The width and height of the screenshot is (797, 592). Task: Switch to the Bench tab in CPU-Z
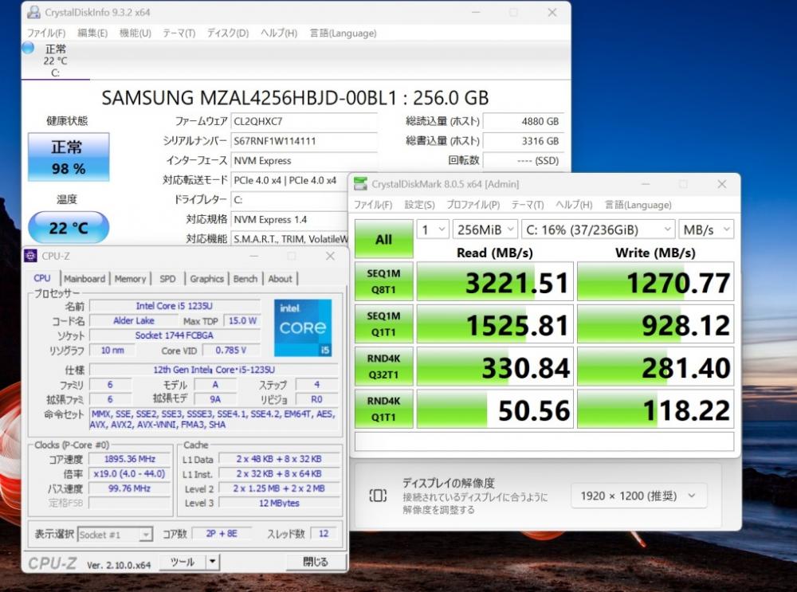[245, 279]
